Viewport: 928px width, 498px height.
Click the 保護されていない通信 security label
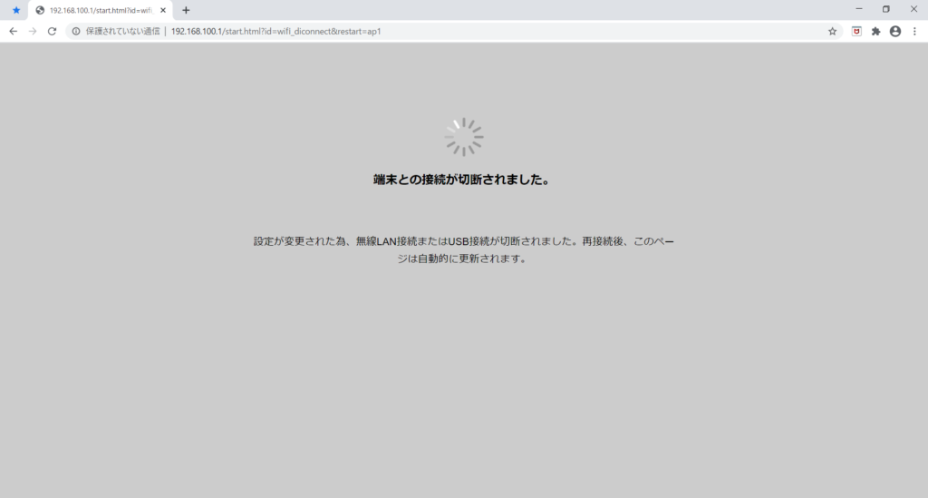[122, 32]
